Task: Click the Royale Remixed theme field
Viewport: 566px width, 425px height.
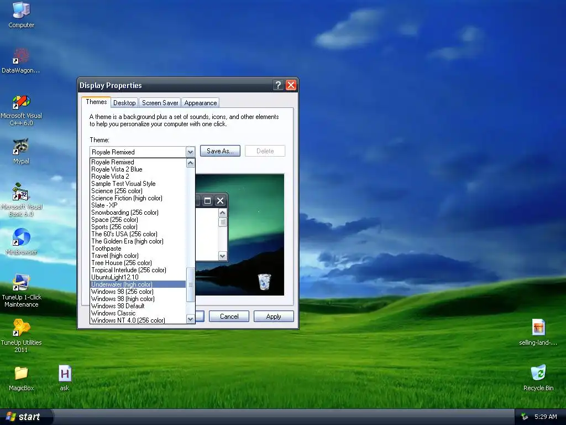Action: (x=138, y=152)
